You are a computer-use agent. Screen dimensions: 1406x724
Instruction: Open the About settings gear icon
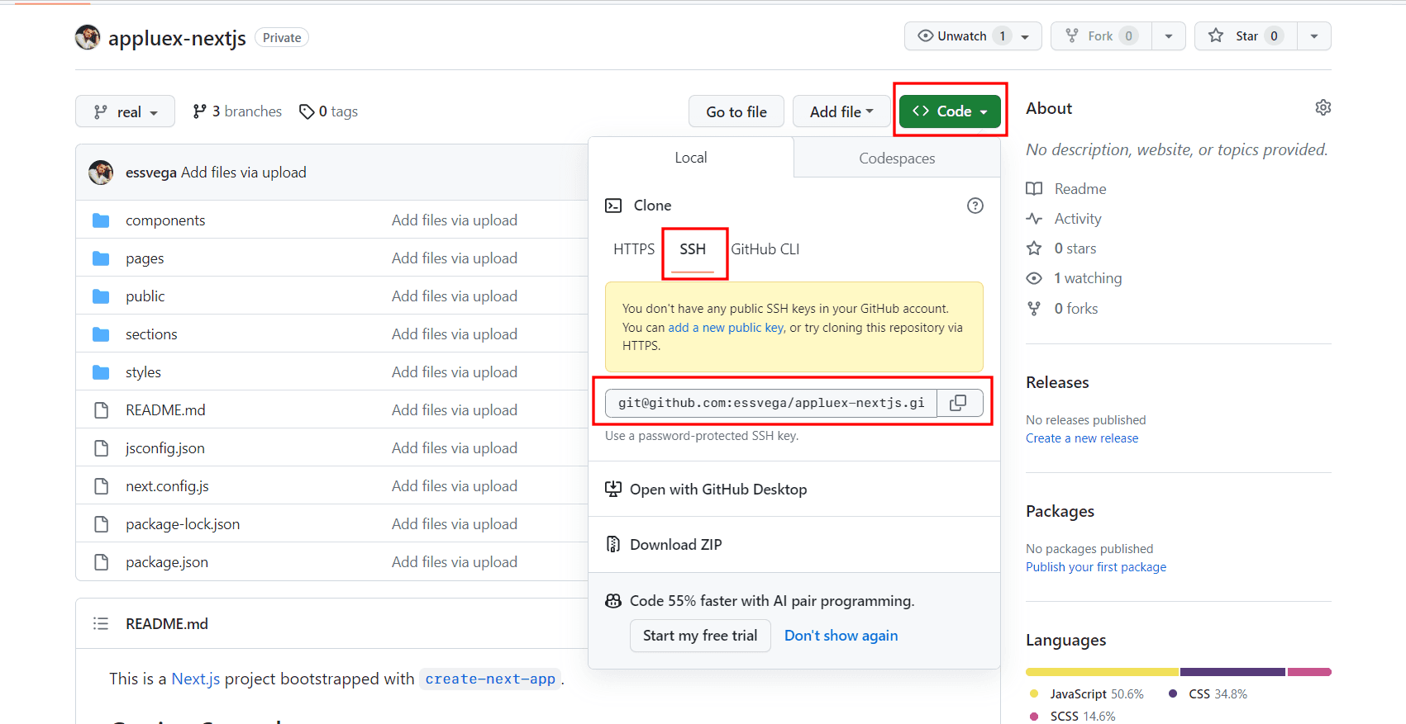point(1323,108)
